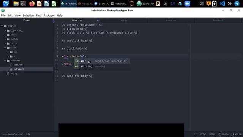Screen dimensions: 243x137
Task: Open the Edit menu
Action: (x=10, y=15)
